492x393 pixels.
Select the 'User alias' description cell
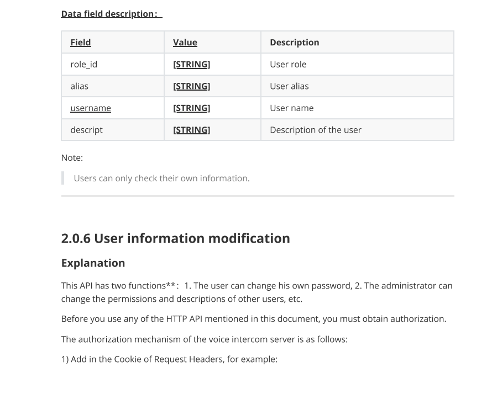pyautogui.click(x=357, y=86)
